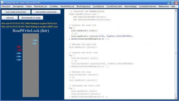
Task: Click the '// Acquire the write lock' comment
Action: point(83,53)
